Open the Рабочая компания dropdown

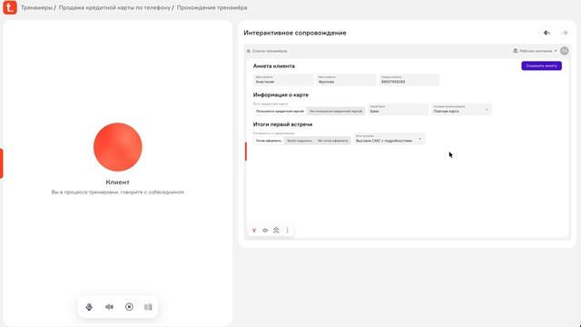point(535,51)
